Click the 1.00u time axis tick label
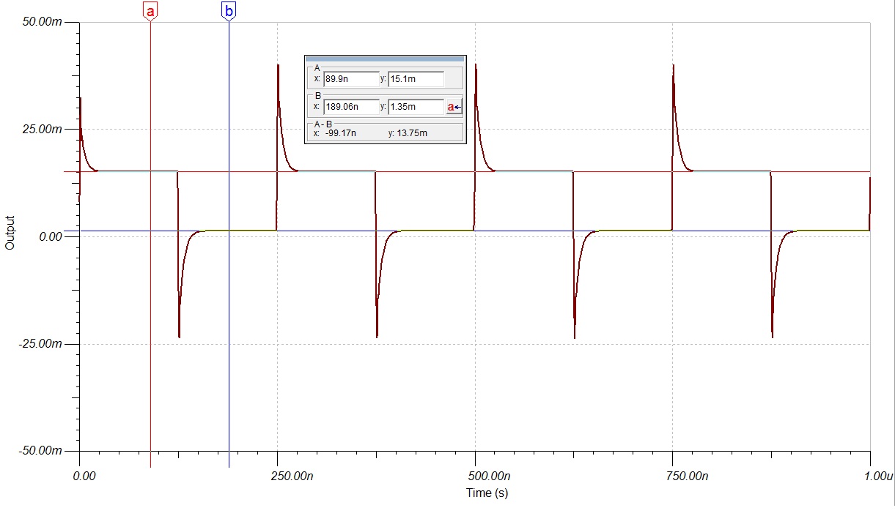This screenshot has width=895, height=527. (878, 476)
